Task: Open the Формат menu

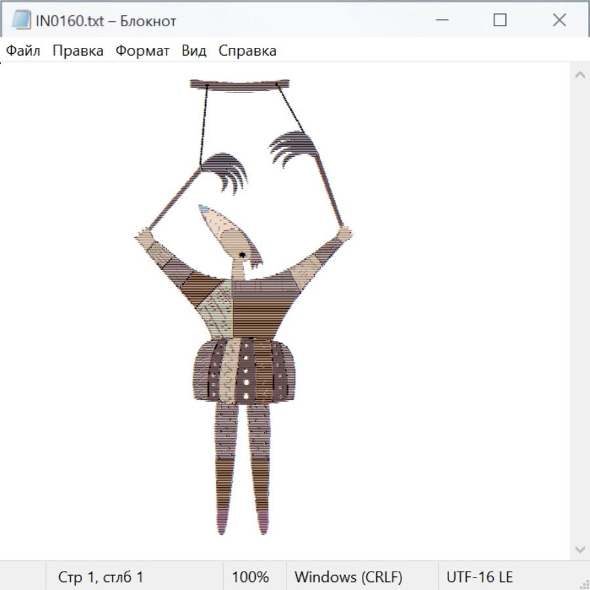Action: [142, 51]
